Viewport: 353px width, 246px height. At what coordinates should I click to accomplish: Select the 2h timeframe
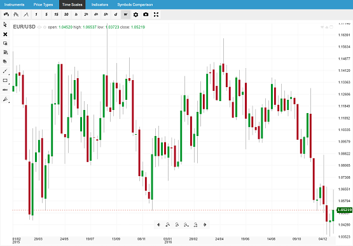[x=86, y=15]
